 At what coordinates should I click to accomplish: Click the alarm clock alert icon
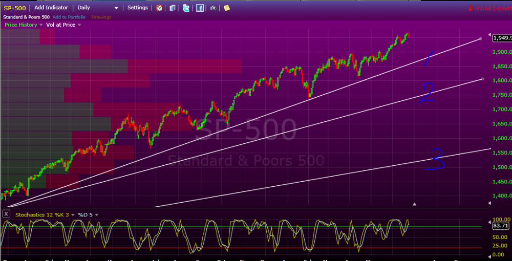(x=159, y=8)
